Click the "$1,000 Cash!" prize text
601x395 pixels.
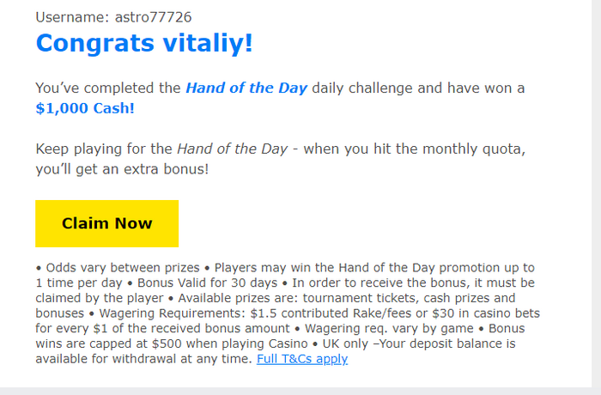click(x=85, y=108)
